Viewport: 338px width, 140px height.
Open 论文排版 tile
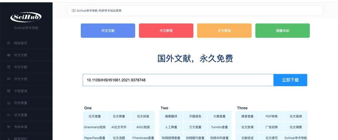tap(143, 116)
